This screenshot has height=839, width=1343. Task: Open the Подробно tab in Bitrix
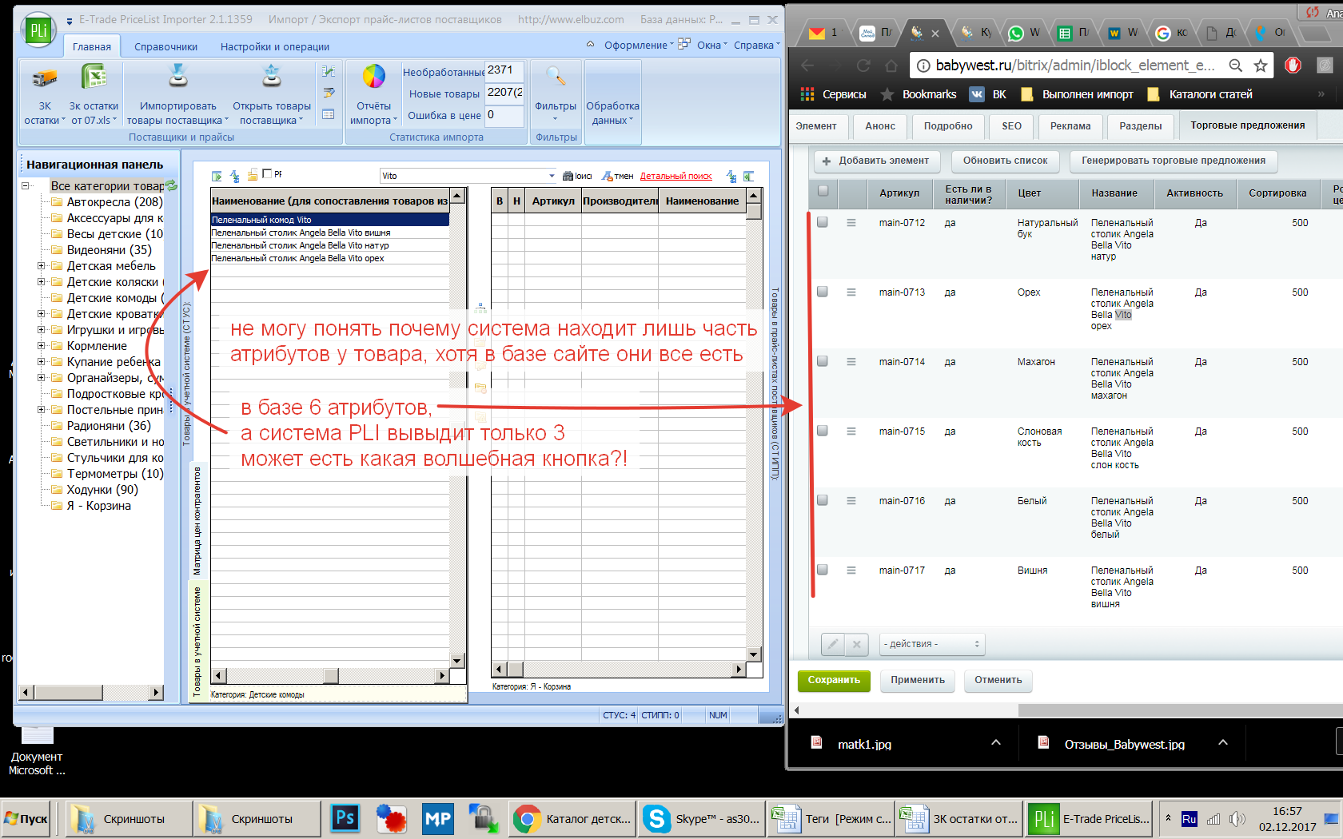(948, 126)
